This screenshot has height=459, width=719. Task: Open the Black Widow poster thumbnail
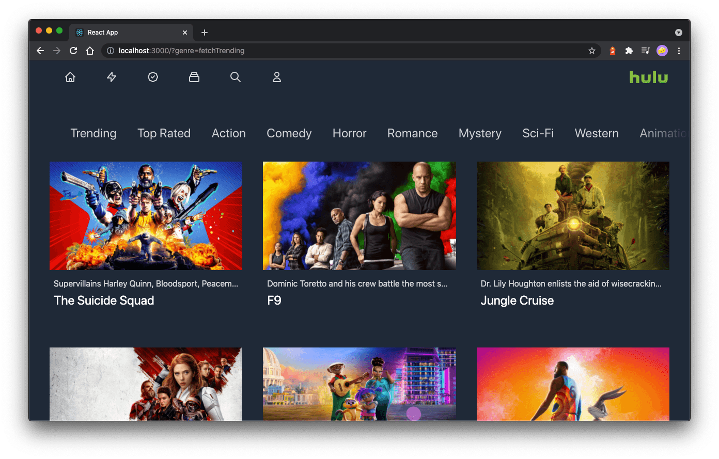(146, 384)
